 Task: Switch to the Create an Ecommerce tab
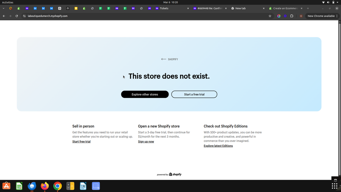coord(285,8)
